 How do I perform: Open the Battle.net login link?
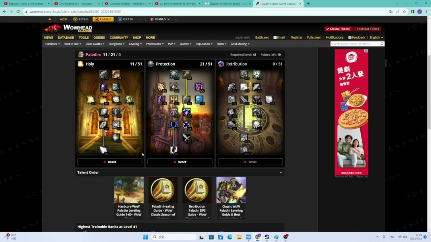click(x=262, y=38)
